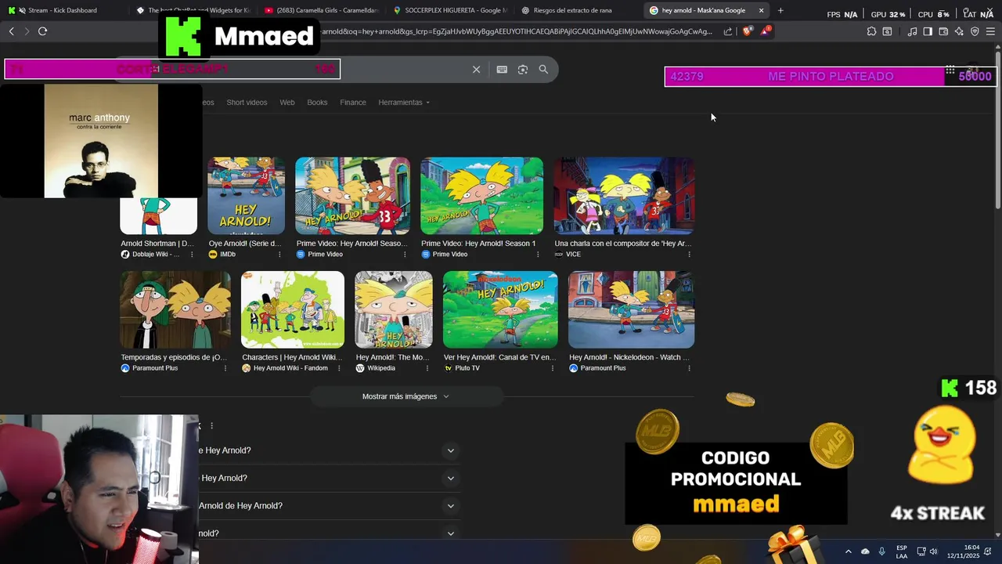Open the on-screen keyboard in search box
The height and width of the screenshot is (564, 1002).
tap(502, 70)
